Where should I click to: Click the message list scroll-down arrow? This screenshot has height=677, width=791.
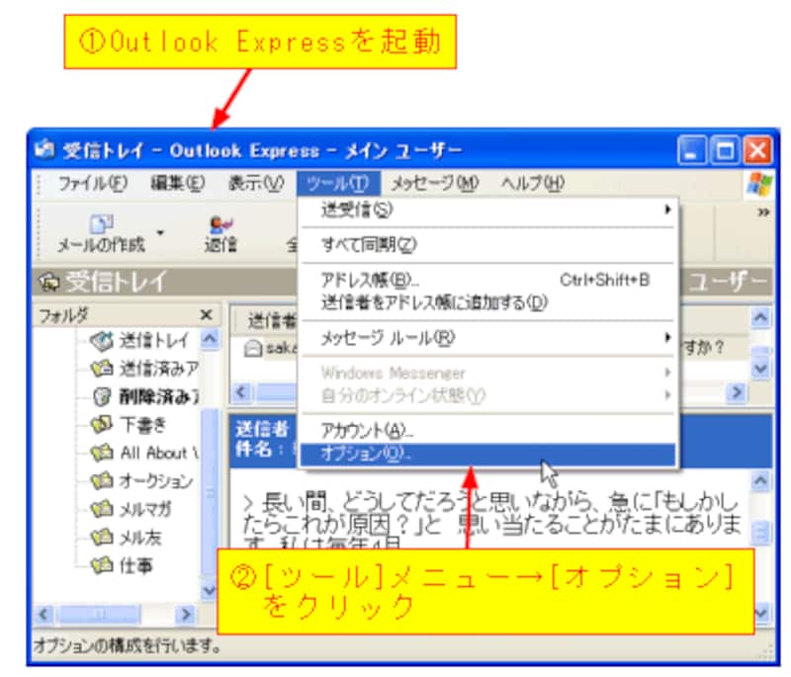[760, 369]
